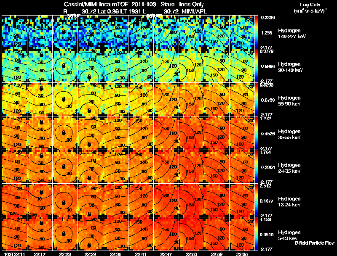Click Saturn marker in 22:17 panel, 35-55 keV row
The height and width of the screenshot is (256, 337).
pos(41,122)
